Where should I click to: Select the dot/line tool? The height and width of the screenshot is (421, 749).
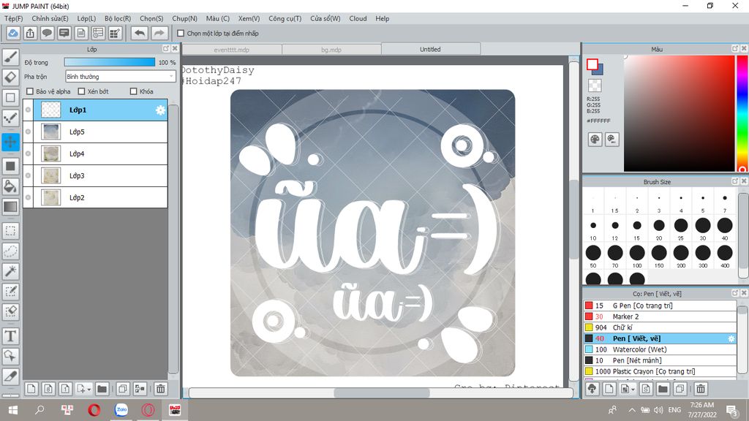click(10, 118)
